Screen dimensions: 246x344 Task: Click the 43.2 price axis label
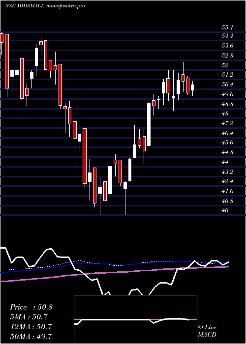coord(227,172)
